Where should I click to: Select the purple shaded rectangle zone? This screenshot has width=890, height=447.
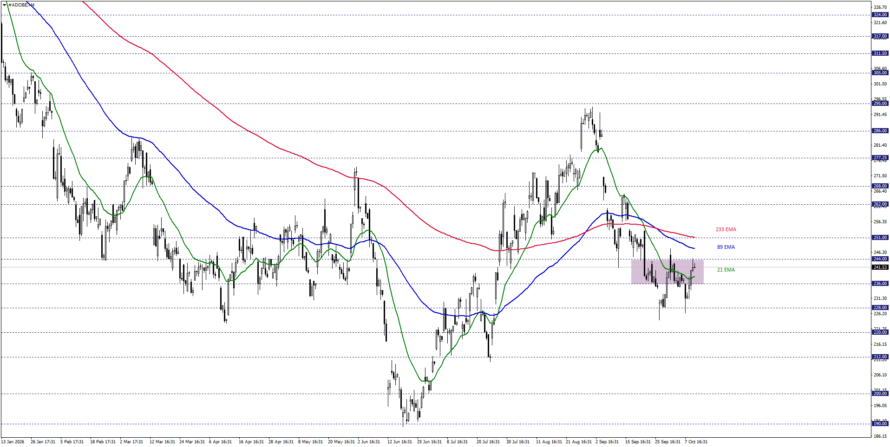click(667, 272)
